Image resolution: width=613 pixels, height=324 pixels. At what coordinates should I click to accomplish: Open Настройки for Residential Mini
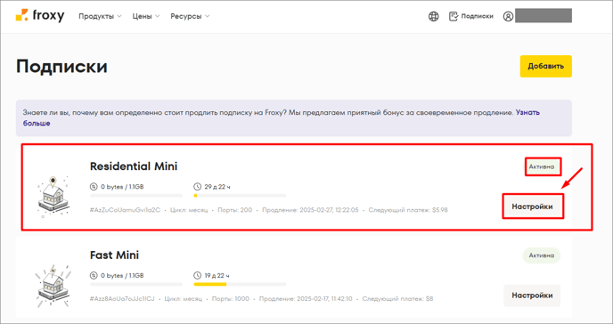[532, 207]
